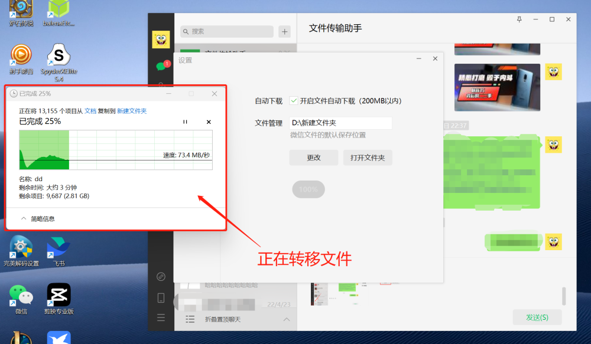
Task: Click the conversation dated 22/4/23
Action: tap(236, 304)
